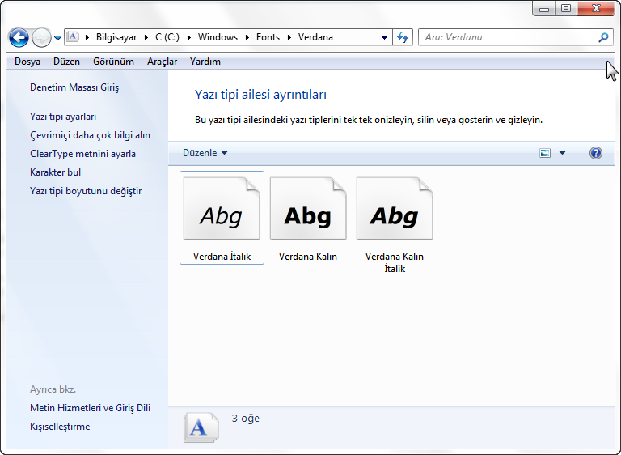Open Denetim Masası Giriş link
The height and width of the screenshot is (455, 621).
coord(74,87)
